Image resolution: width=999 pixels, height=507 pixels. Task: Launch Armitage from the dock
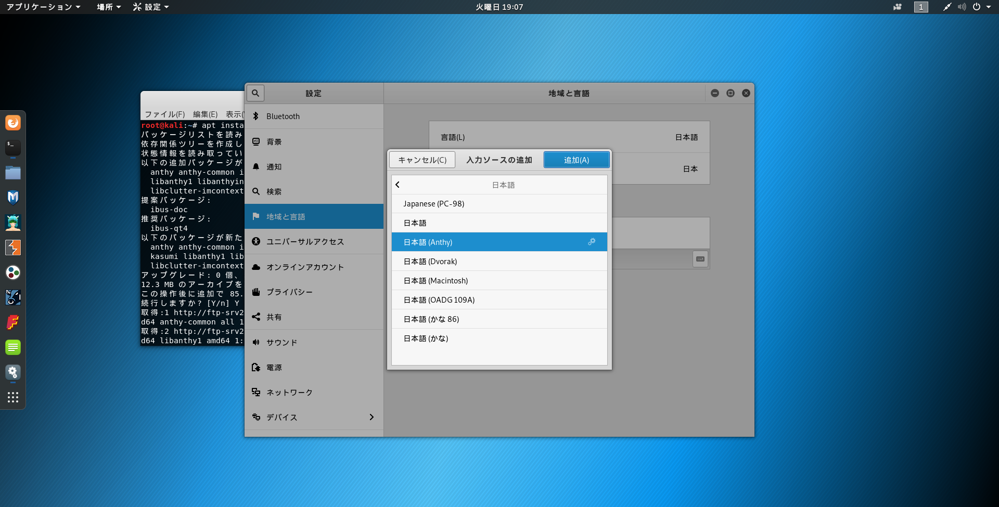click(x=13, y=223)
